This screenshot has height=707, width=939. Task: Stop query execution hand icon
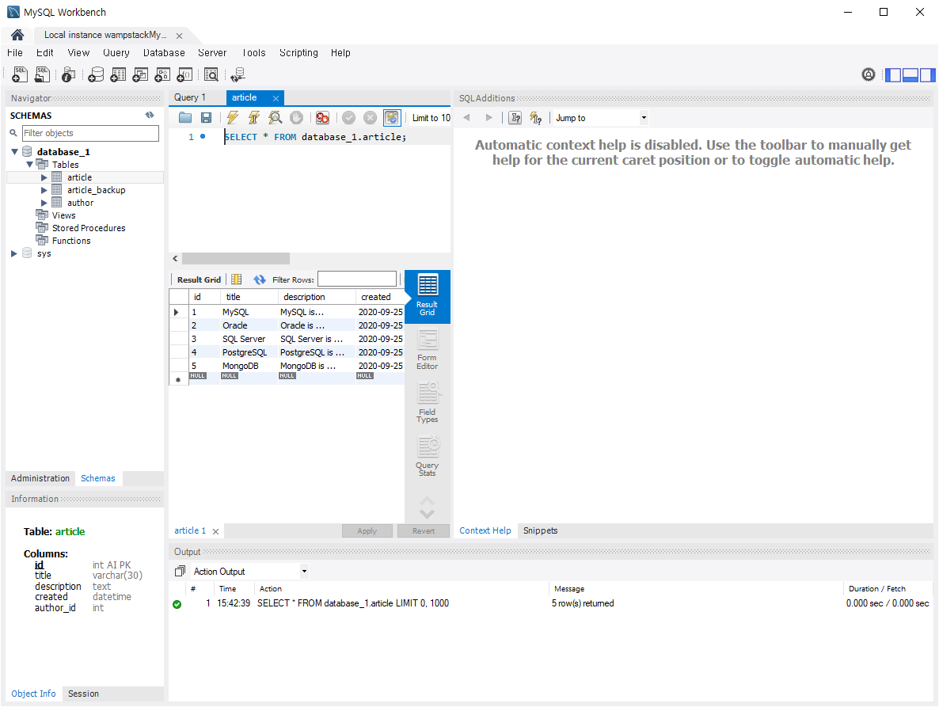pos(296,118)
